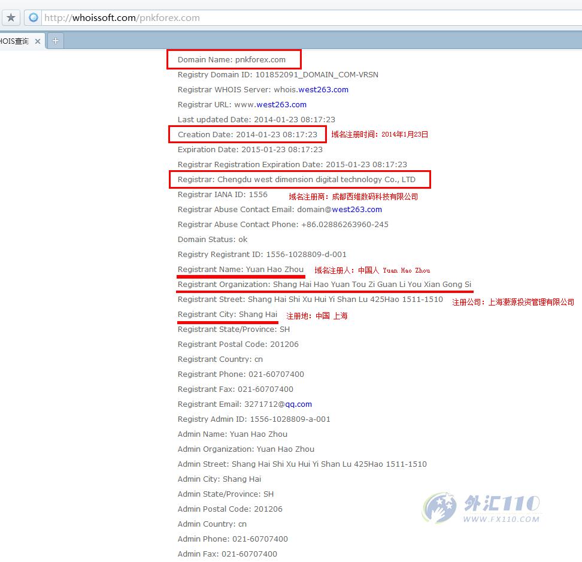The height and width of the screenshot is (562, 582).
Task: Click 'Registrant State/Province: SH' line
Action: 234,329
